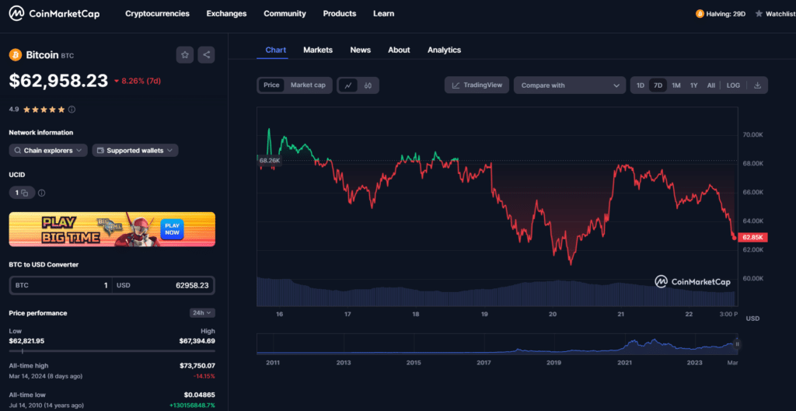This screenshot has width=796, height=411.
Task: Open the Cryptocurrencies menu
Action: pos(157,14)
